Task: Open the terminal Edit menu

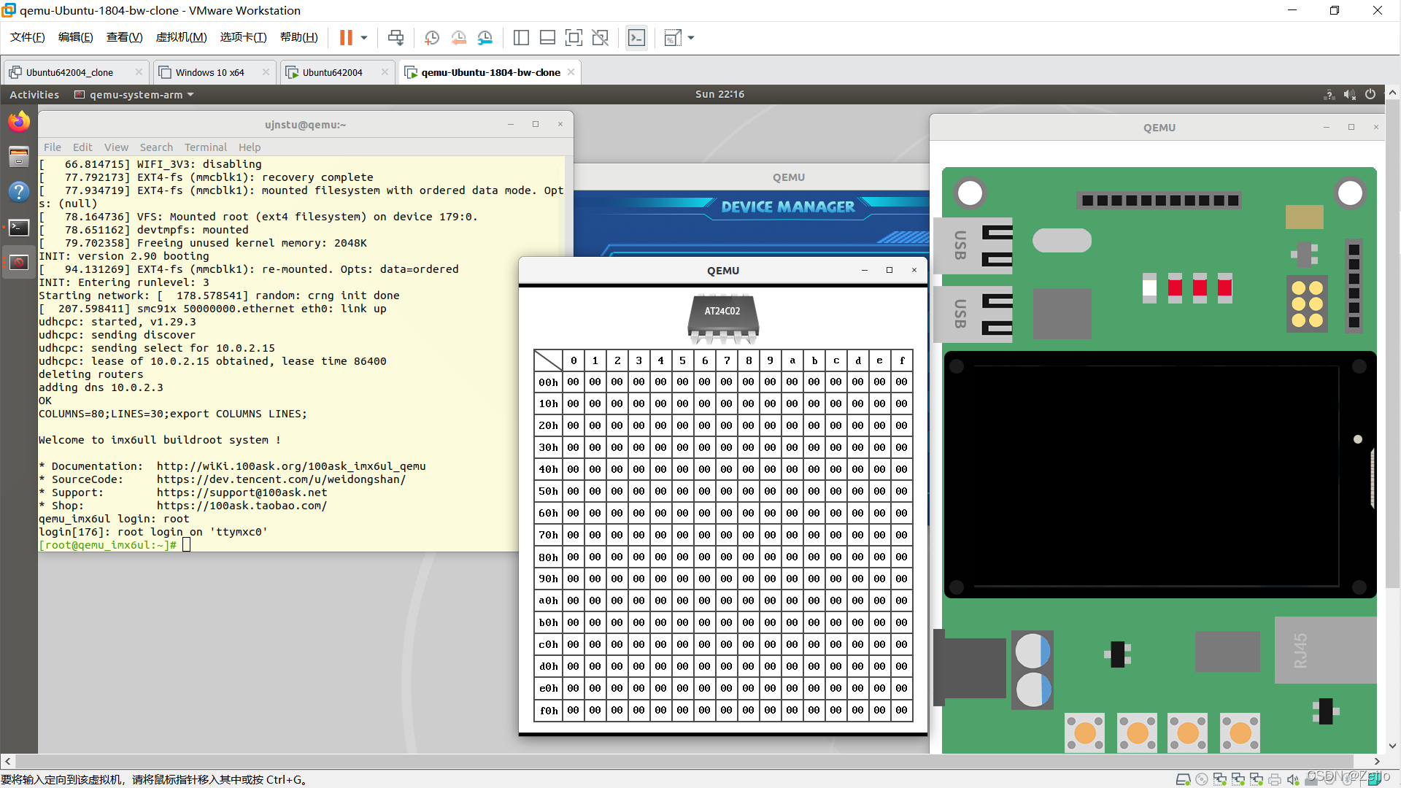Action: coord(82,147)
